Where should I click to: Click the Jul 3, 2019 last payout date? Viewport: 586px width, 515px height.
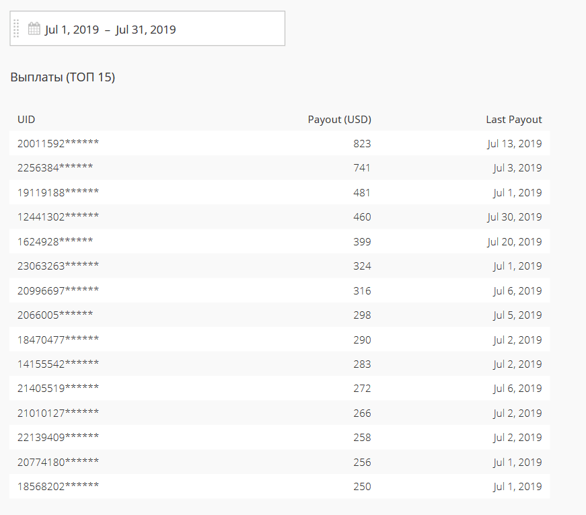[x=517, y=168]
